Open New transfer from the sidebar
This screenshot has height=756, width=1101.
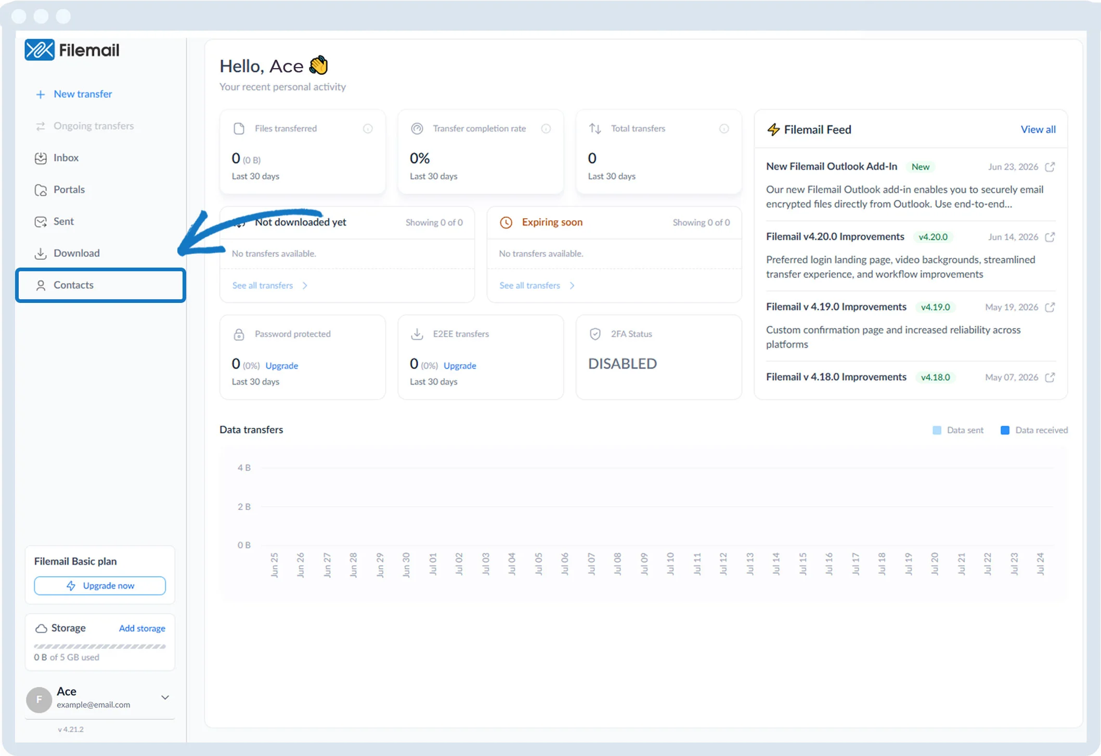click(x=83, y=94)
